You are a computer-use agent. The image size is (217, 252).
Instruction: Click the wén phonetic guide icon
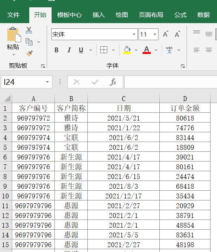click(169, 50)
